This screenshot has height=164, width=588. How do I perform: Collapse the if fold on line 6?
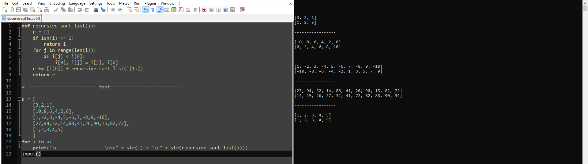(x=19, y=56)
